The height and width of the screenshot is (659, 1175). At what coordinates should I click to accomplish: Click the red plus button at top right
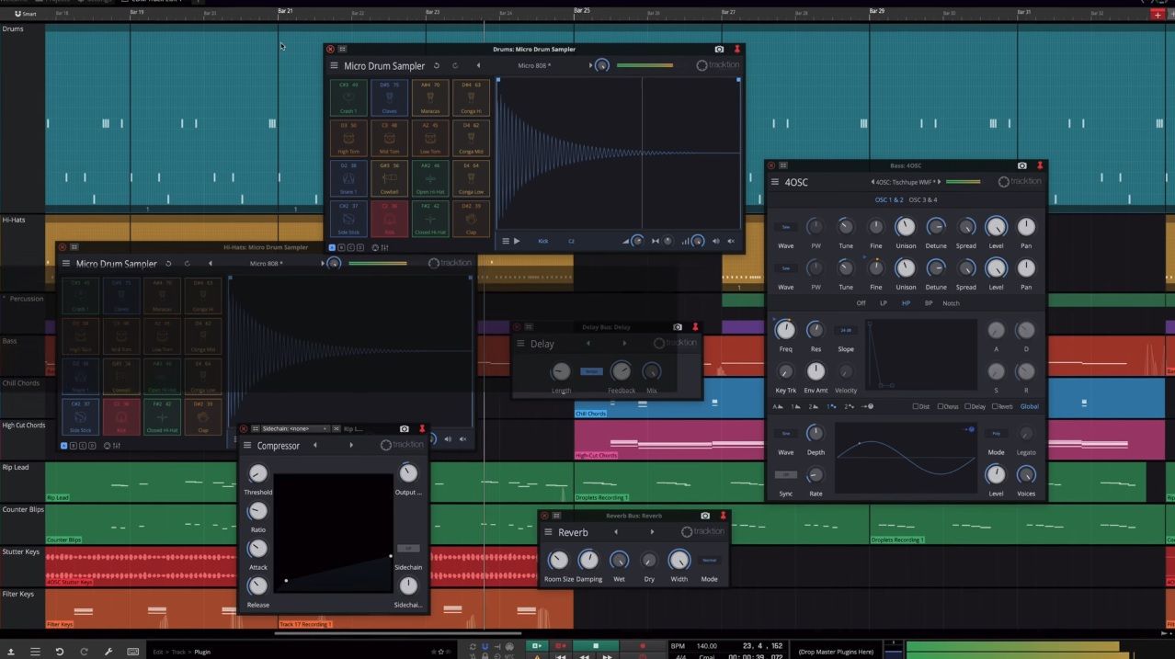1158,15
